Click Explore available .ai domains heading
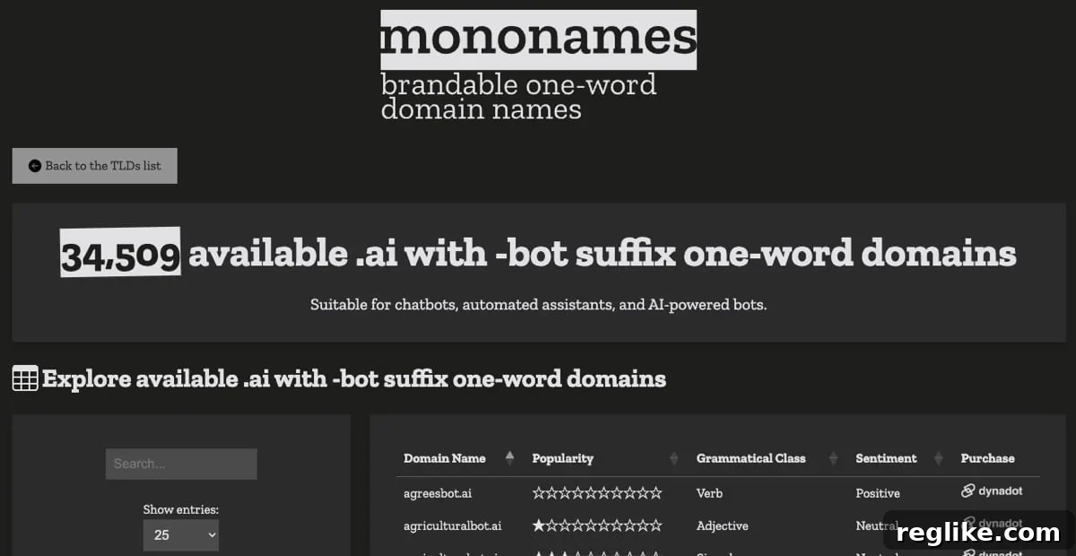Image resolution: width=1076 pixels, height=556 pixels. click(x=353, y=379)
